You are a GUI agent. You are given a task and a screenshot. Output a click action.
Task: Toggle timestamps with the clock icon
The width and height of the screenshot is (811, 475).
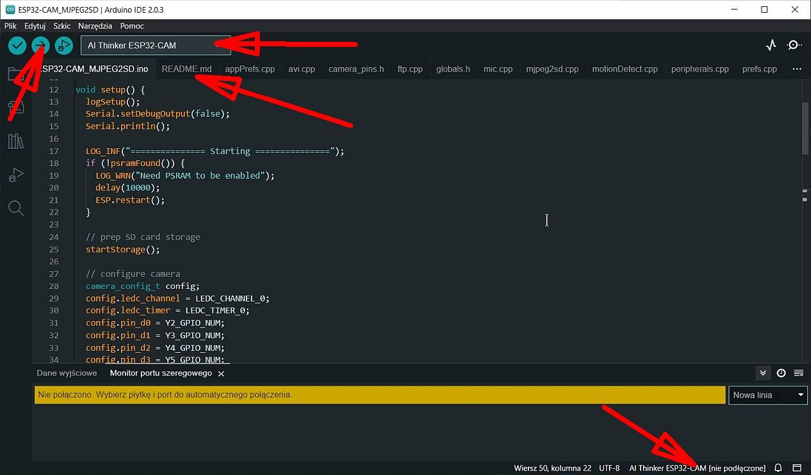click(x=781, y=373)
